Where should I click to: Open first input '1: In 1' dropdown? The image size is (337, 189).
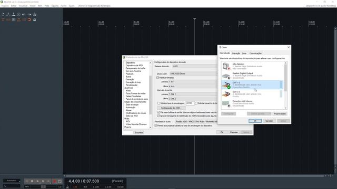click(193, 82)
